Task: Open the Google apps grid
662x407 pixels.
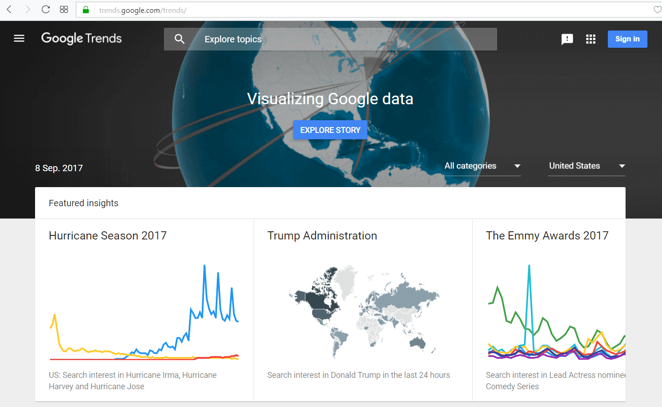Action: coord(591,39)
